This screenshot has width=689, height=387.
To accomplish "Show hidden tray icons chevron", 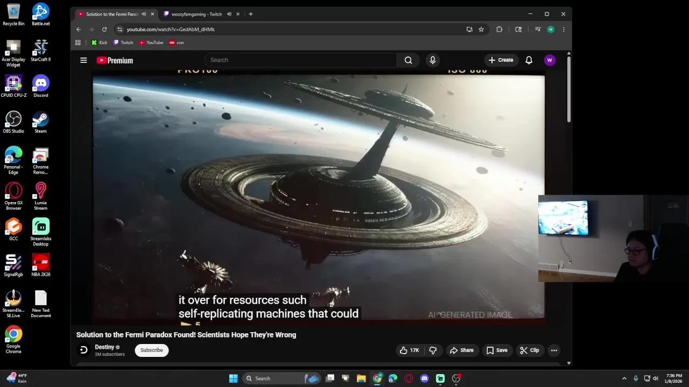I will [624, 378].
